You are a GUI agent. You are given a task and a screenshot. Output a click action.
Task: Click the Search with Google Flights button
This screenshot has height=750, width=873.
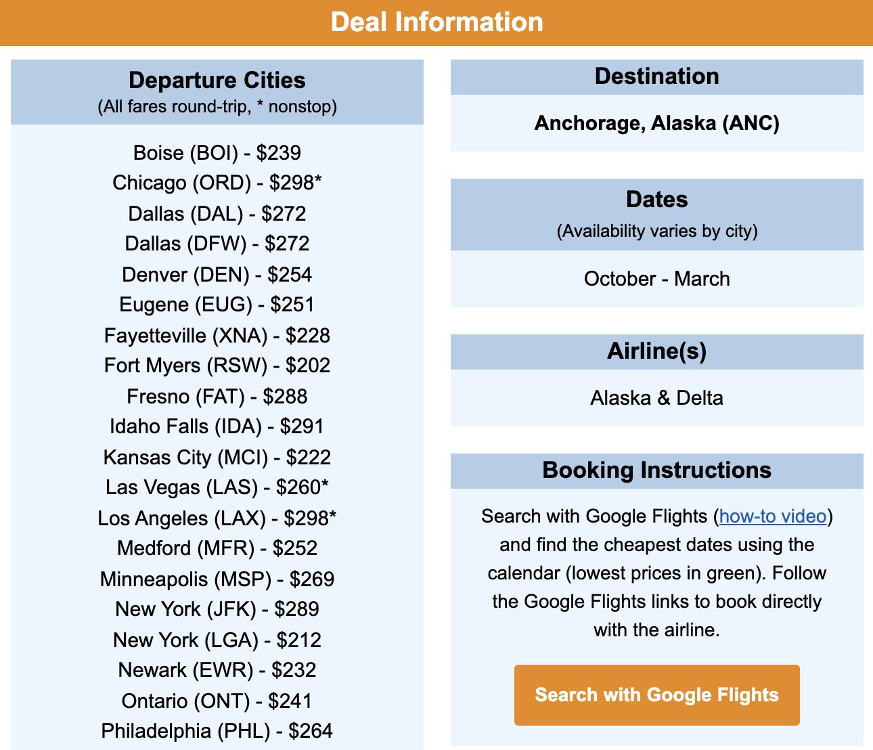click(657, 694)
